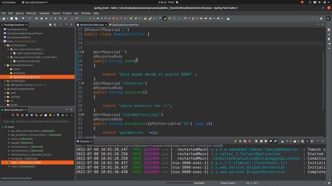This screenshot has width=332, height=186.
Task: Click Link with Editor in Package Explorer
Action: tap(55, 25)
